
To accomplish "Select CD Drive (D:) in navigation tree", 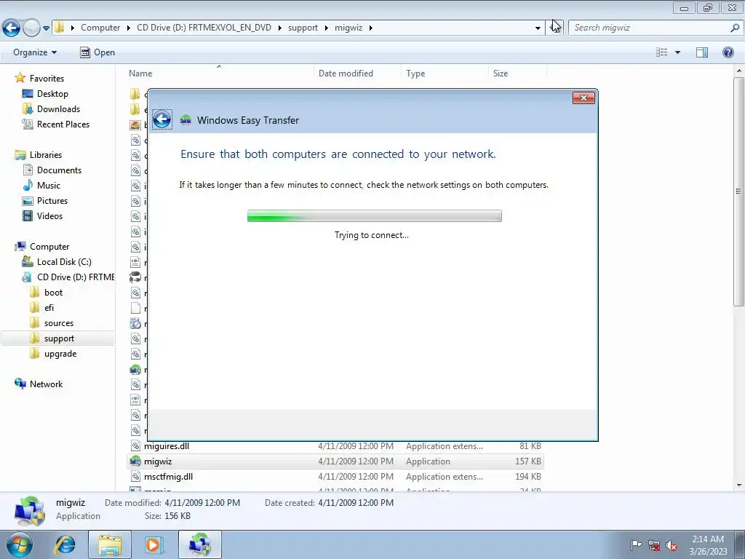I will coord(76,277).
